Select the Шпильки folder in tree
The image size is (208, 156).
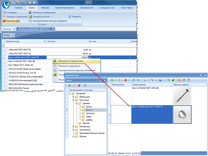[90, 113]
